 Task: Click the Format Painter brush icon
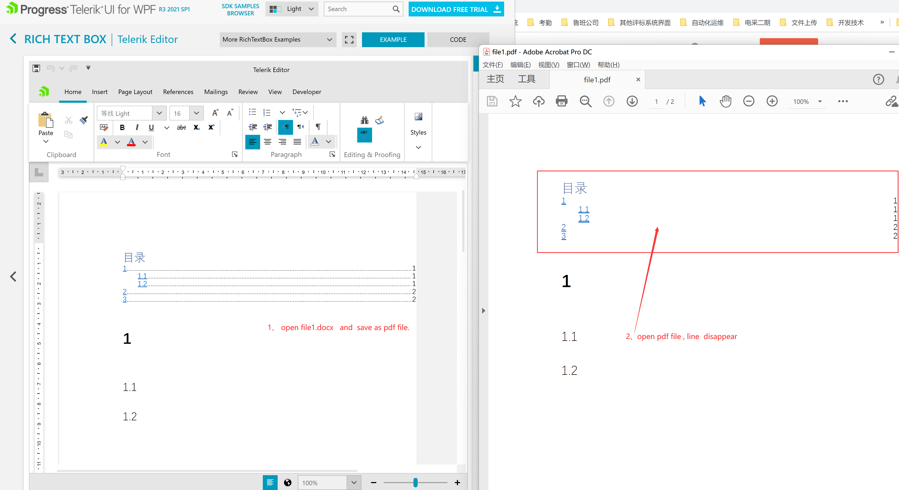84,120
